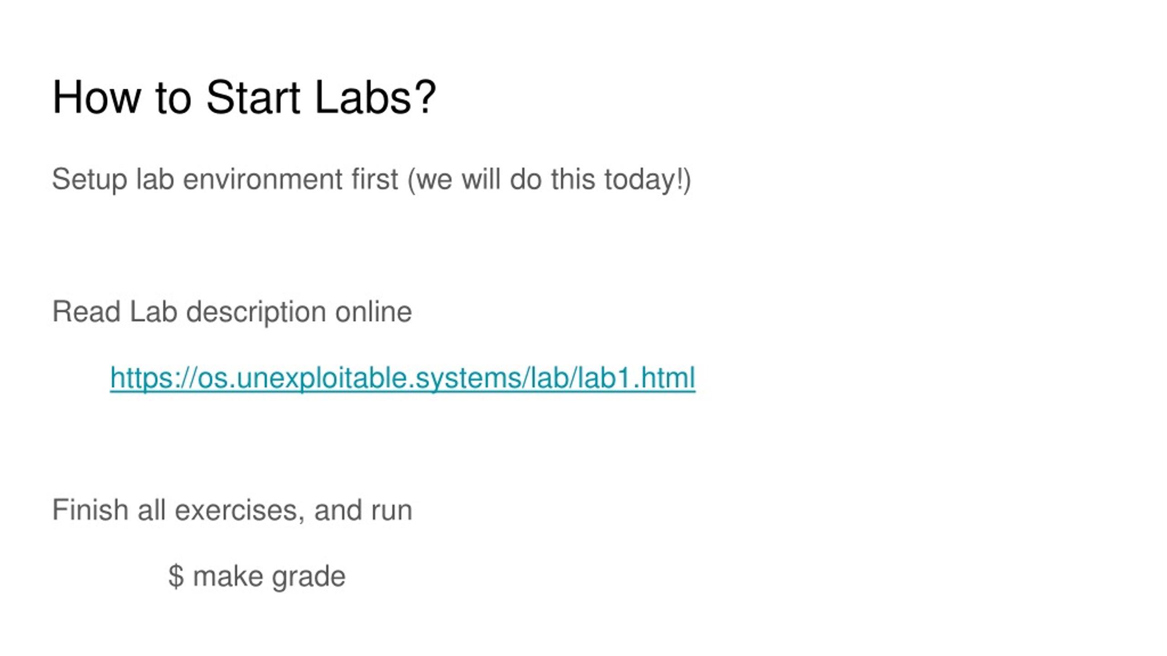Click the word 'exercises,' in the last paragraph
The image size is (1167, 656).
point(240,510)
